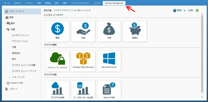Select スタート パッド in the sidebar
The image size is (208, 102).
tap(22, 11)
